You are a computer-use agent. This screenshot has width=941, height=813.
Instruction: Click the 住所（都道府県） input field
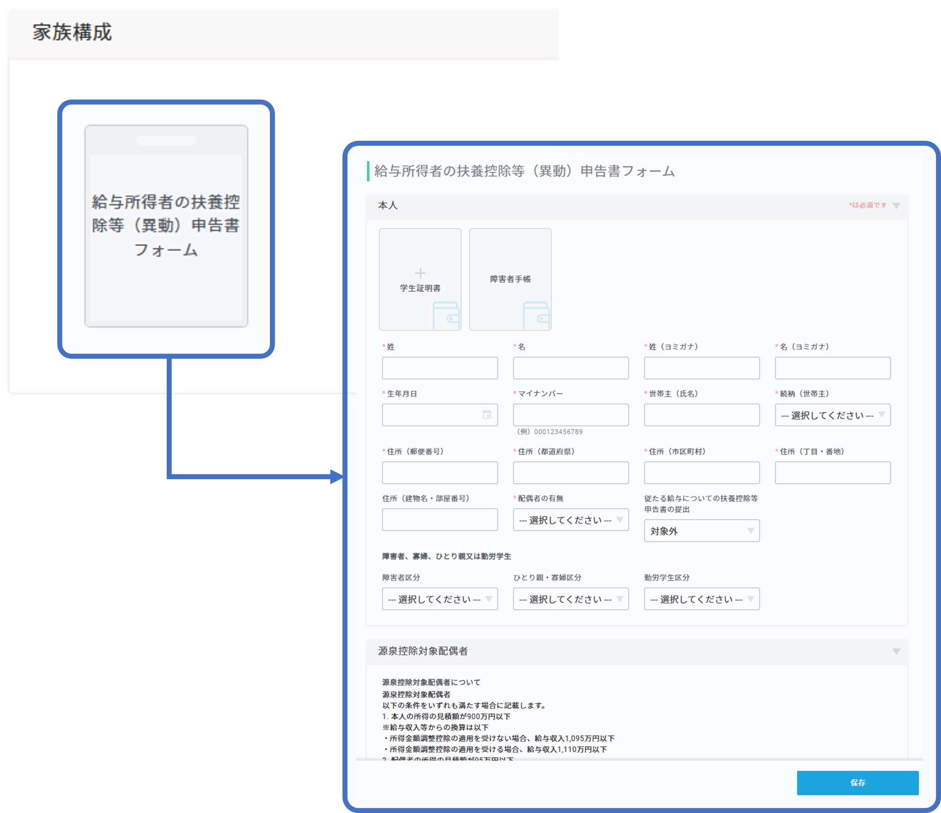(x=571, y=472)
